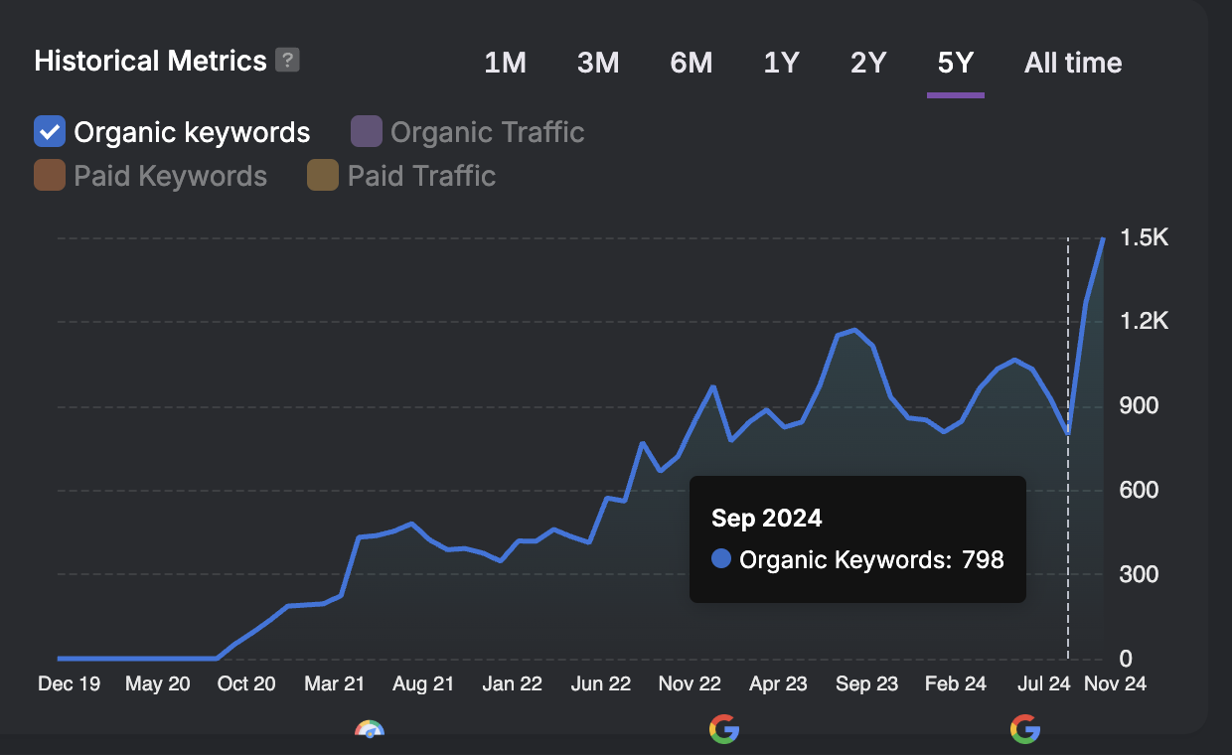Click the chart line peak above Sep 23
Image resolution: width=1232 pixels, height=755 pixels.
854,330
